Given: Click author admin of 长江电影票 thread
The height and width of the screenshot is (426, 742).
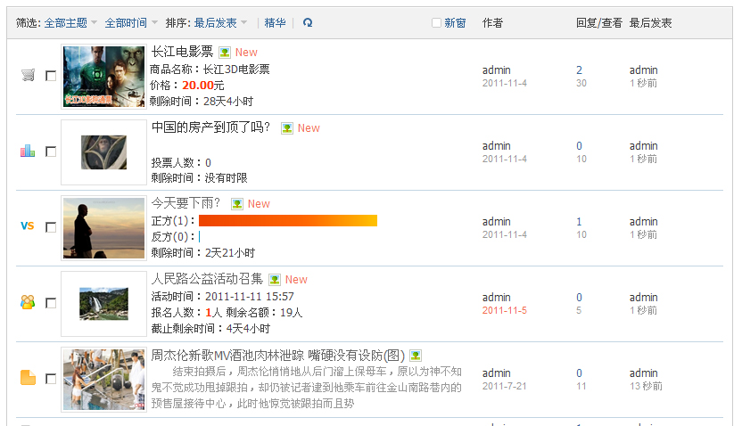Looking at the screenshot, I should click(x=497, y=70).
